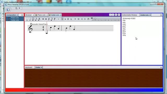167x94 pixels.
Task: Stop score playback
Action: [x=79, y=19]
